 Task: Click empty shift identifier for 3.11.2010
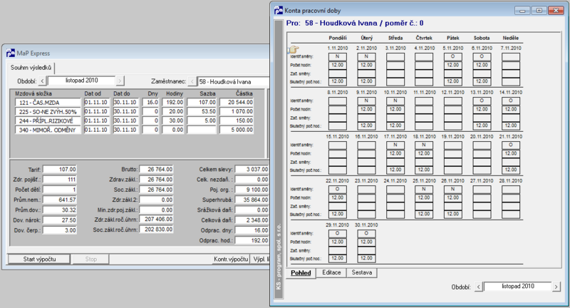[x=395, y=57]
